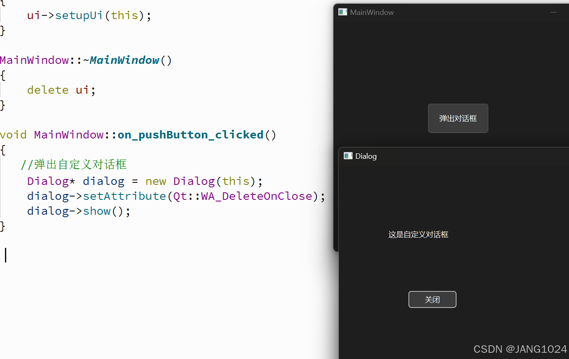Screen dimensions: 569x359
Task: Click the setupUi call in code
Action: 79,15
